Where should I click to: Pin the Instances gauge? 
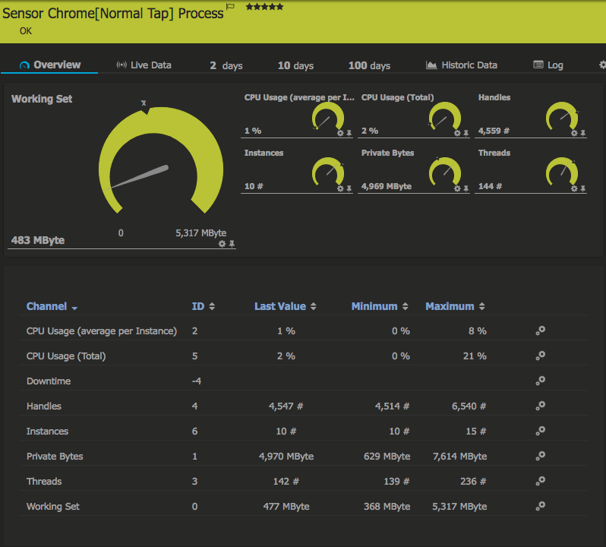click(349, 188)
